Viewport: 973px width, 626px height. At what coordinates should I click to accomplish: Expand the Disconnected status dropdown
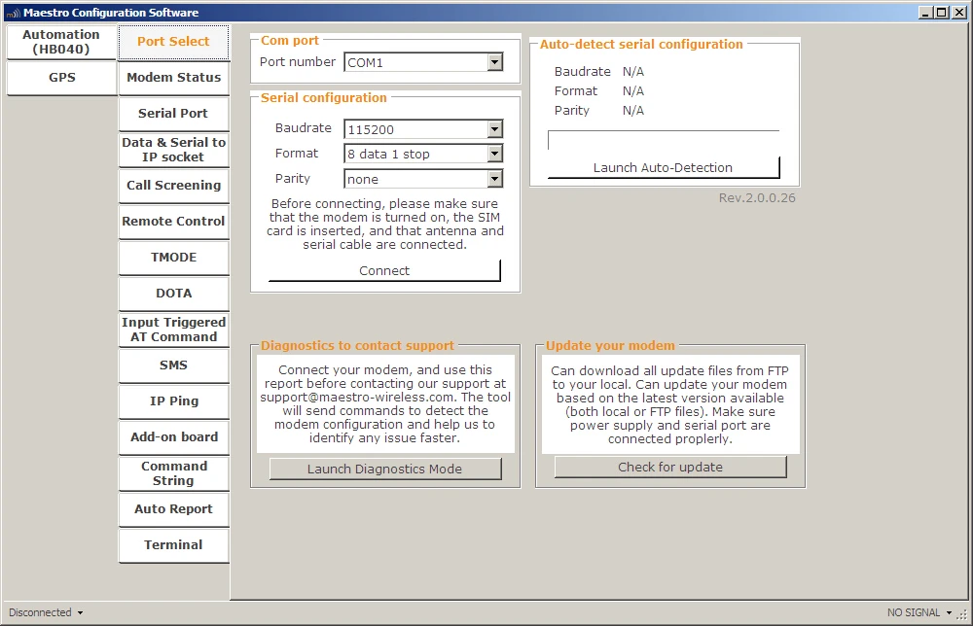coord(46,613)
